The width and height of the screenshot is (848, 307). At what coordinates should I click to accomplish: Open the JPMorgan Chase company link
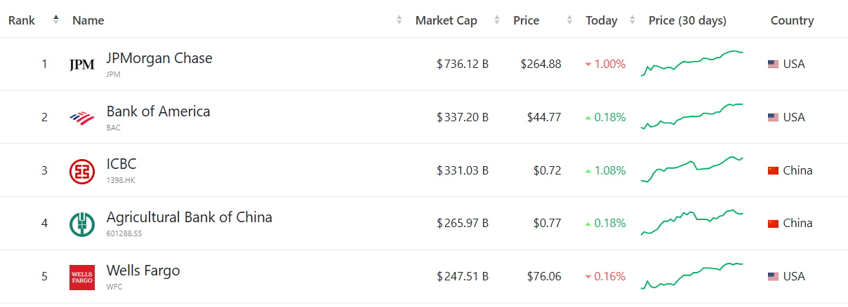pos(159,58)
